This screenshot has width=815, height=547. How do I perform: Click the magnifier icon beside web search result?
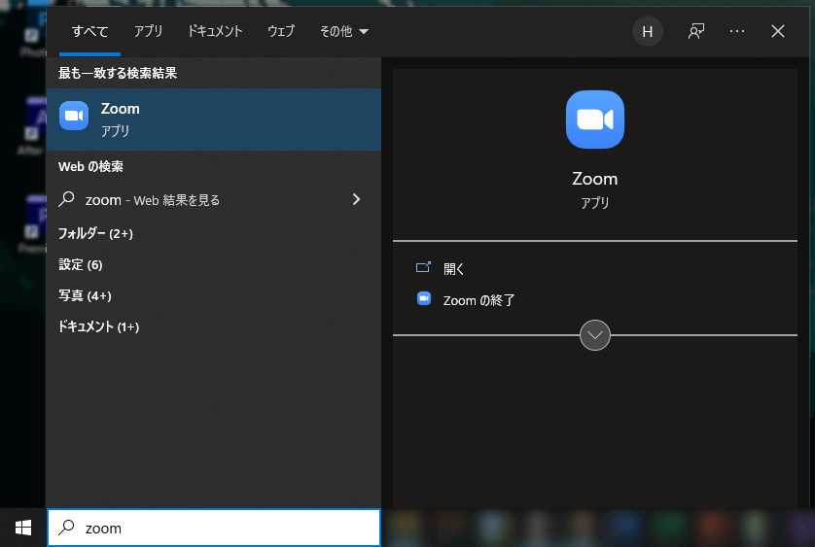point(67,199)
